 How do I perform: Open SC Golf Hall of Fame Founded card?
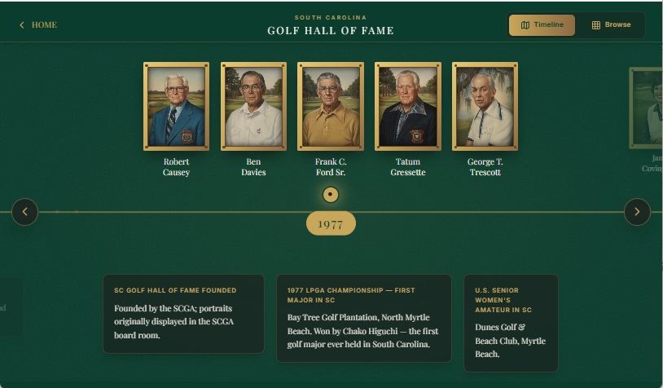click(183, 314)
